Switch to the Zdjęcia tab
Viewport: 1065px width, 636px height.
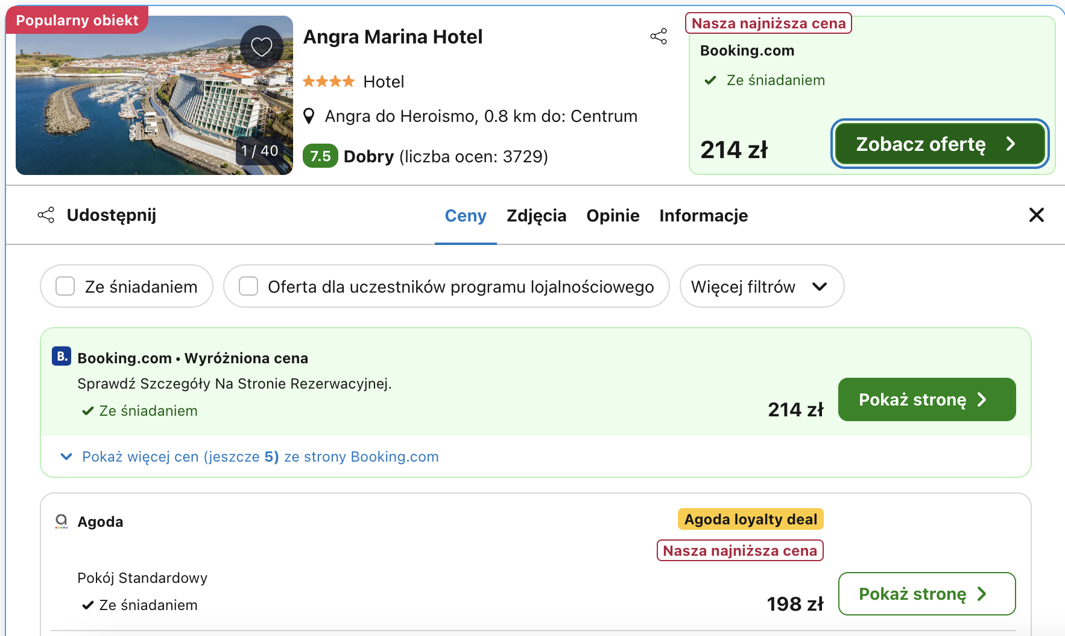pos(536,215)
